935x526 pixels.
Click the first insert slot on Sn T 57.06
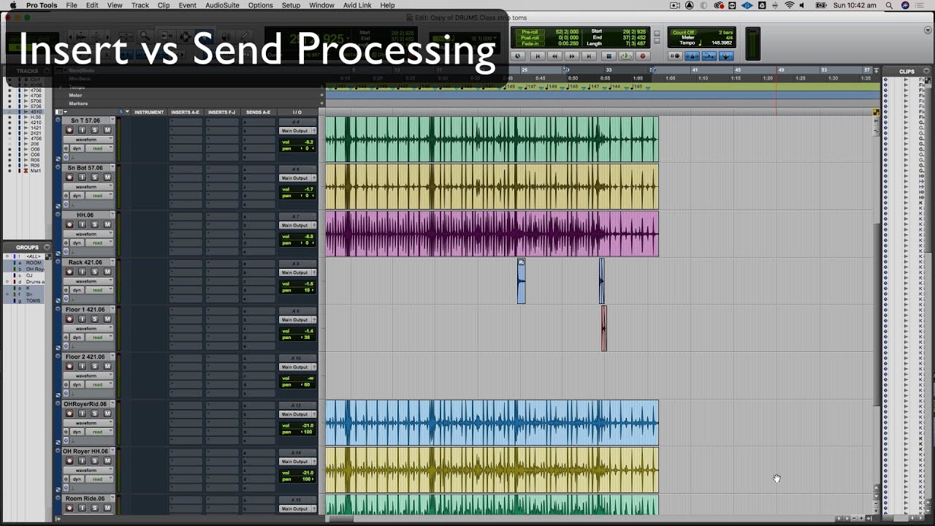[x=186, y=122]
